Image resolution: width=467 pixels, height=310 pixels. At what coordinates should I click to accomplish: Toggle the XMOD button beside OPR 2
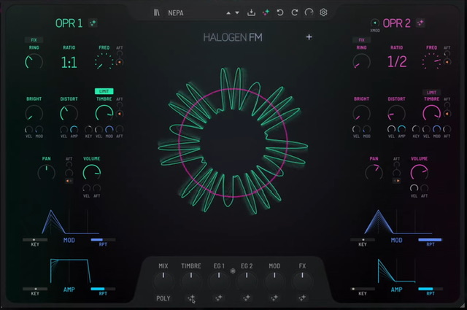374,23
